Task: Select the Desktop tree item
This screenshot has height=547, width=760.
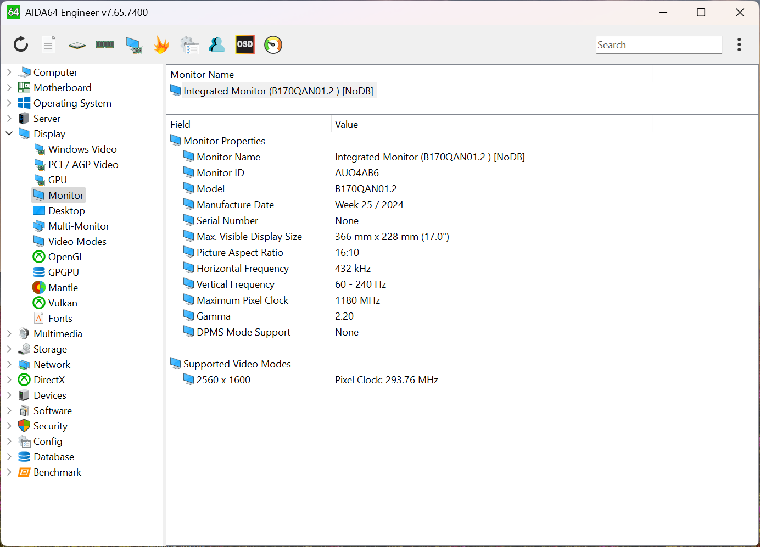Action: 66,210
